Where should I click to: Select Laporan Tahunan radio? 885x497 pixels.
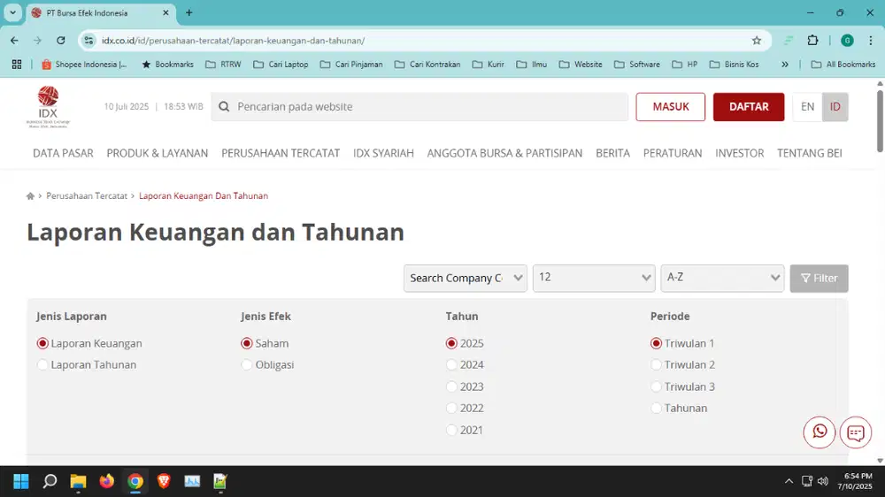point(42,365)
